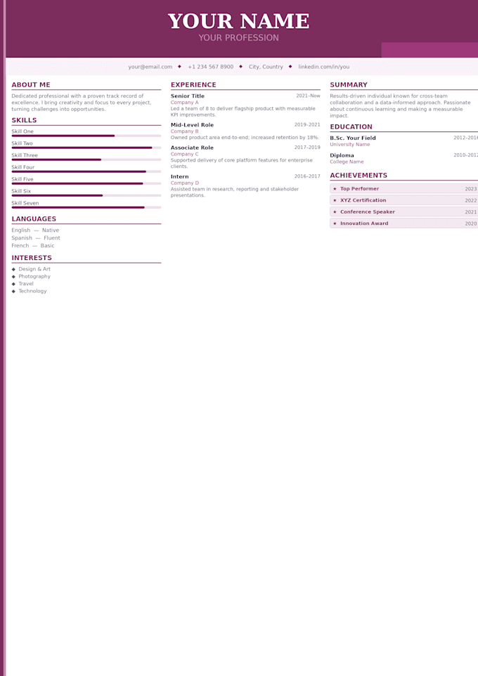Click the diamond separator after the email
Image resolution: width=478 pixels, height=676 pixels.
pyautogui.click(x=179, y=66)
